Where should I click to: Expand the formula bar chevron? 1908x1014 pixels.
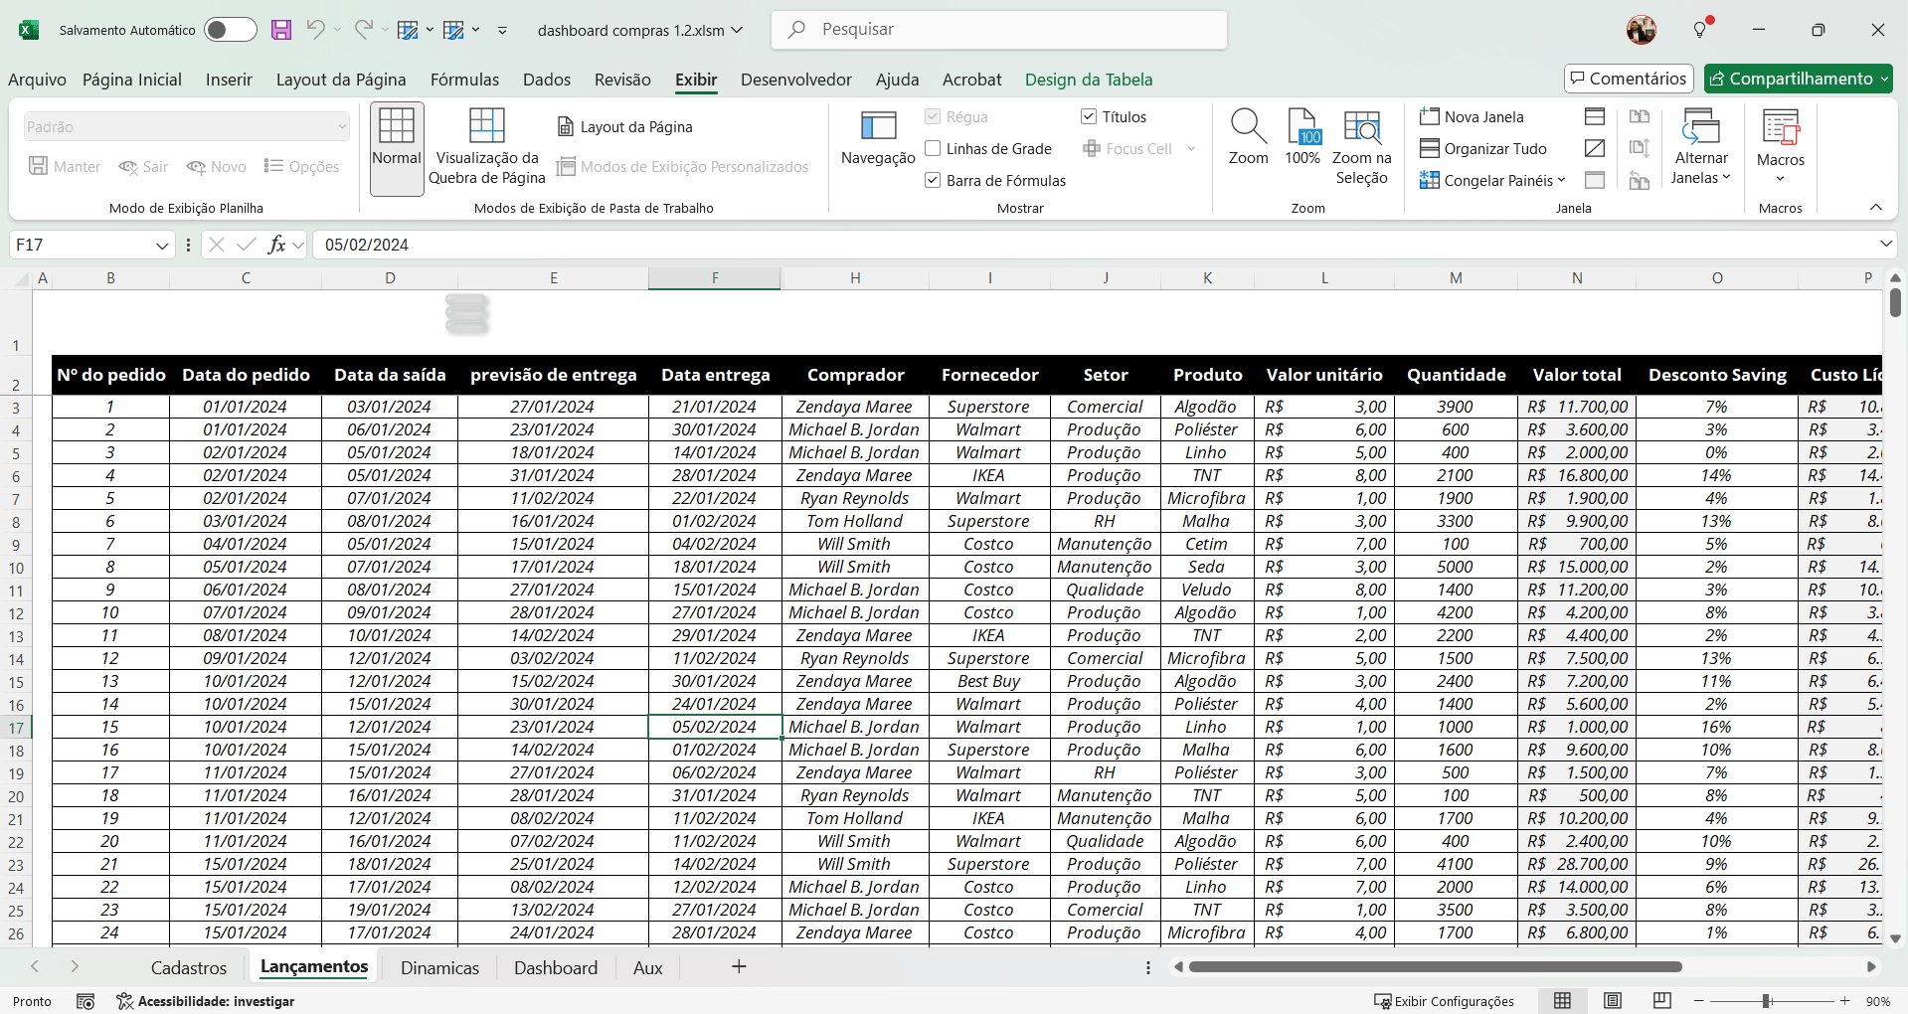[1885, 245]
